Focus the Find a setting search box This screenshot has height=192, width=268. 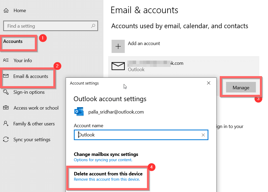pos(47,26)
